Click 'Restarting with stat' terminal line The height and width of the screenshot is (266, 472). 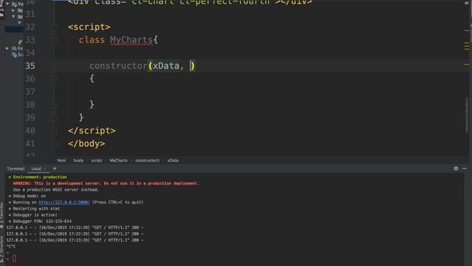click(36, 208)
